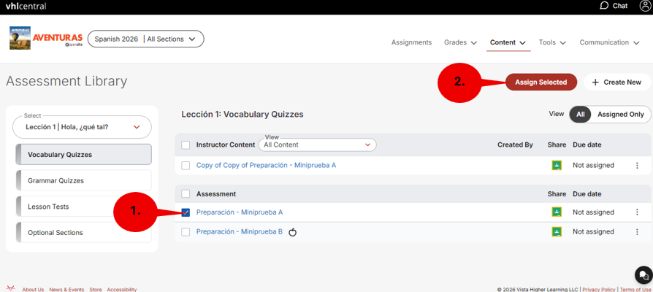Screen dimensions: 653x292
Task: Open three-dot menu for Preparación - Minipueba B
Action: (x=637, y=231)
